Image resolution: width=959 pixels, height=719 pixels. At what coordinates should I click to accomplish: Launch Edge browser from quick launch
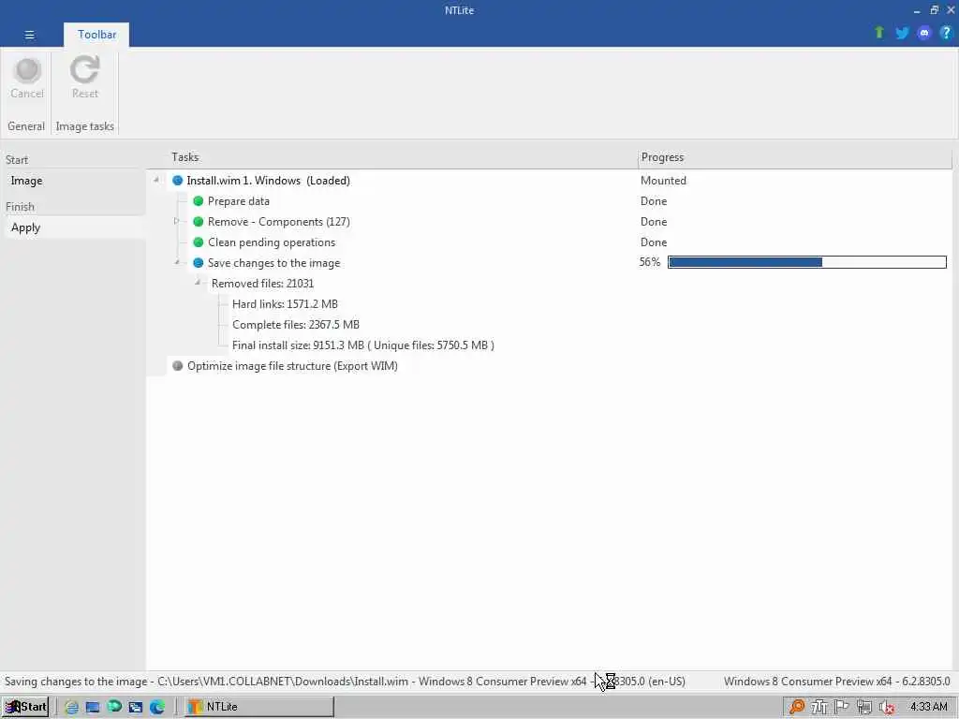point(157,708)
